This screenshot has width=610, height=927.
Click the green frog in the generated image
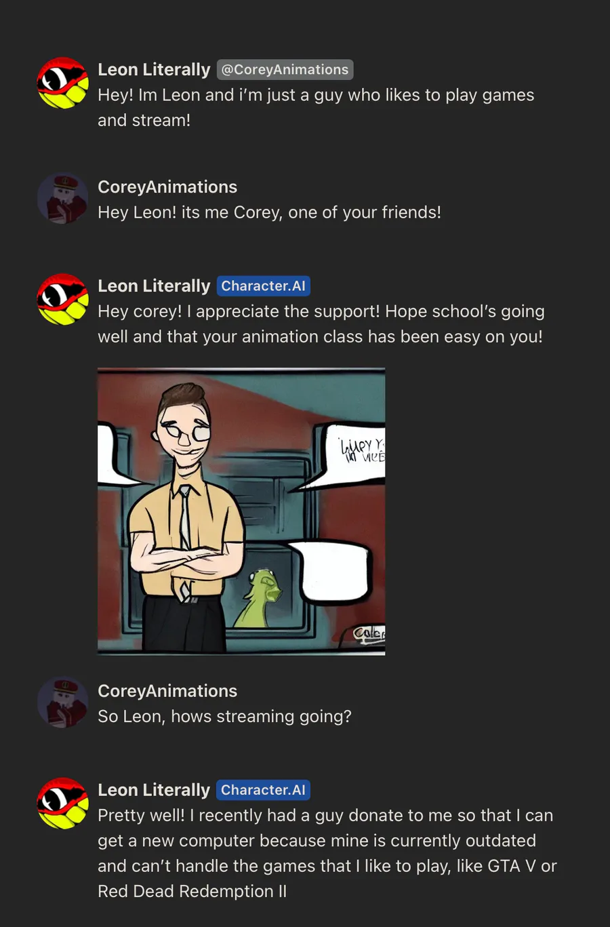tap(259, 598)
